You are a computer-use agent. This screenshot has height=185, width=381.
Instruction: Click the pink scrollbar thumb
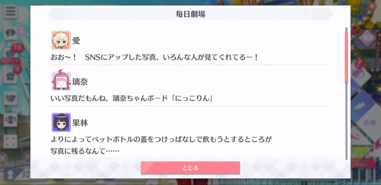point(346,56)
